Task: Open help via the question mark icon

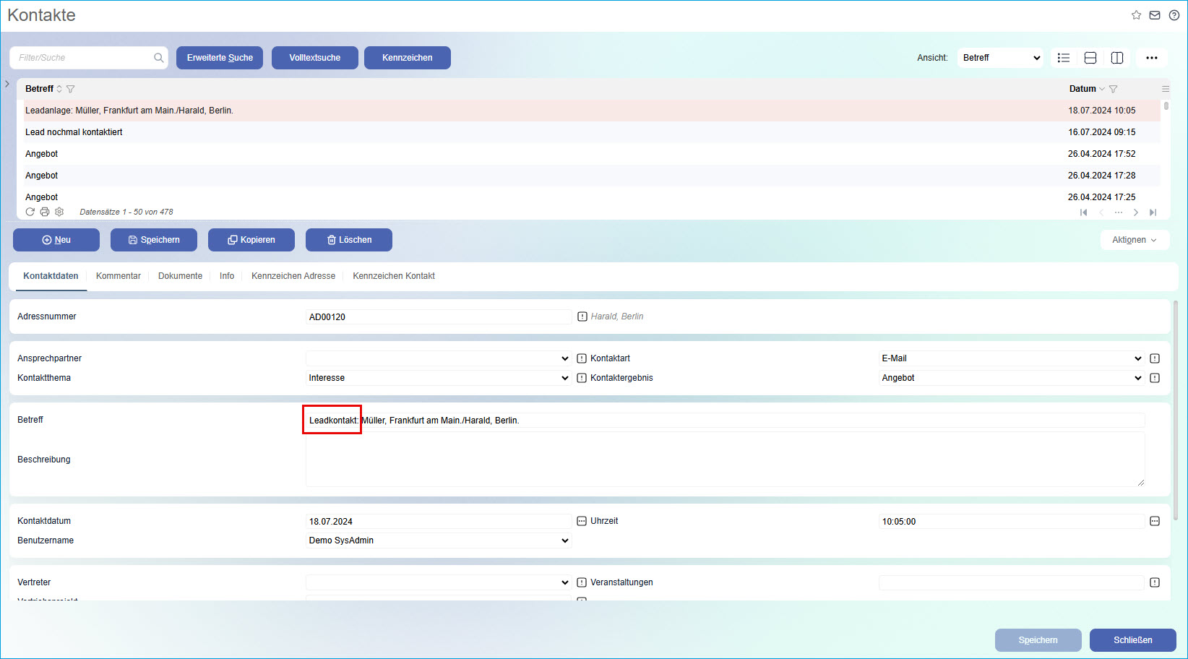Action: 1174,15
